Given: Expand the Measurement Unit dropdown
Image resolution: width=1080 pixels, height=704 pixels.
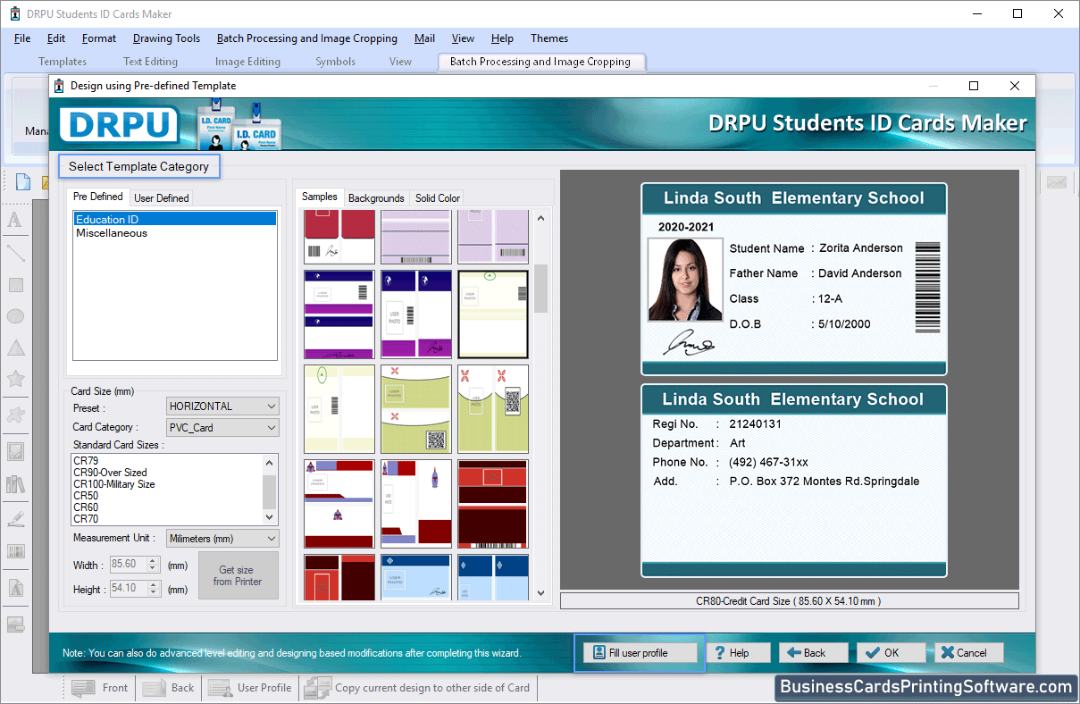Looking at the screenshot, I should (223, 539).
